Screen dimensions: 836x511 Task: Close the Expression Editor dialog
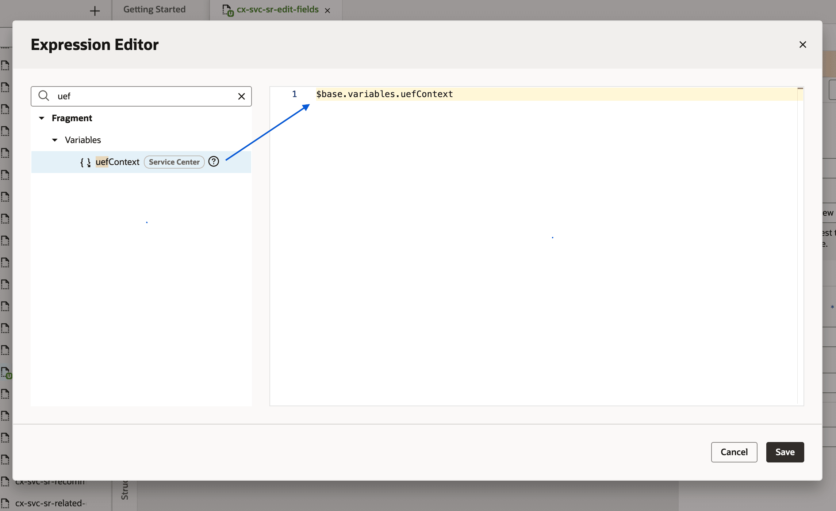pos(802,45)
